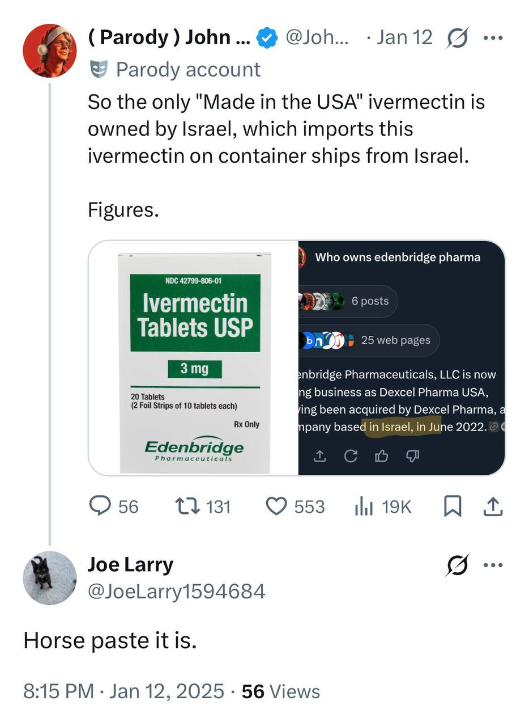529x726 pixels.
Task: Open the parody John profile picture
Action: click(x=49, y=50)
